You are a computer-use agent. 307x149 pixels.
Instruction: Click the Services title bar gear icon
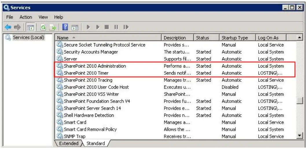click(6, 8)
